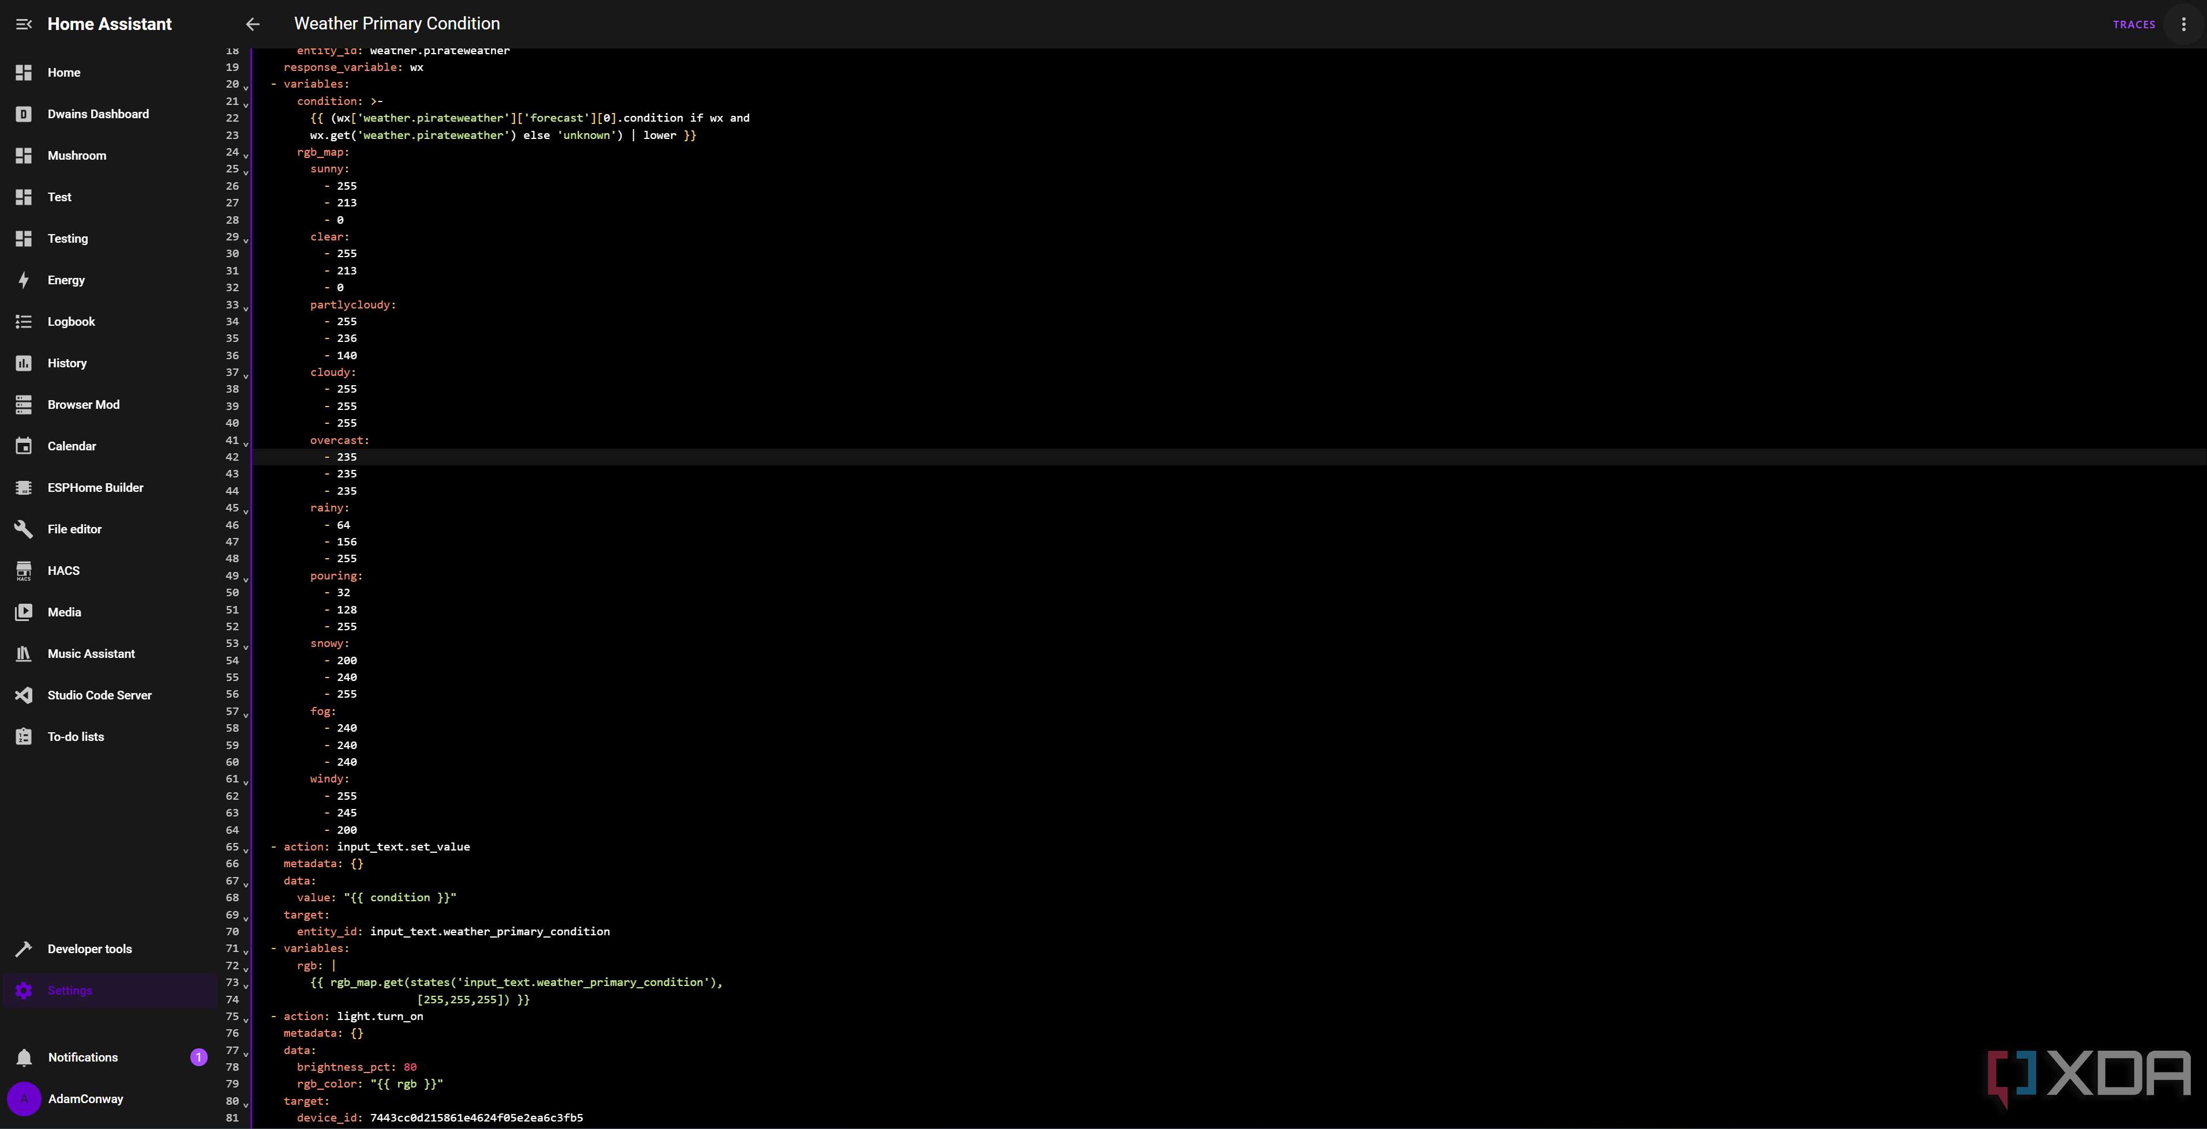Viewport: 2207px width, 1129px height.
Task: Open the HACS store icon
Action: (24, 571)
